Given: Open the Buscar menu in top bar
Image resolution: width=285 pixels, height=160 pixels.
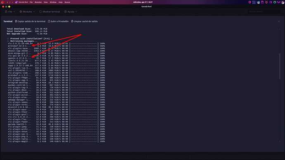Looking at the screenshot, I should 67,2.
